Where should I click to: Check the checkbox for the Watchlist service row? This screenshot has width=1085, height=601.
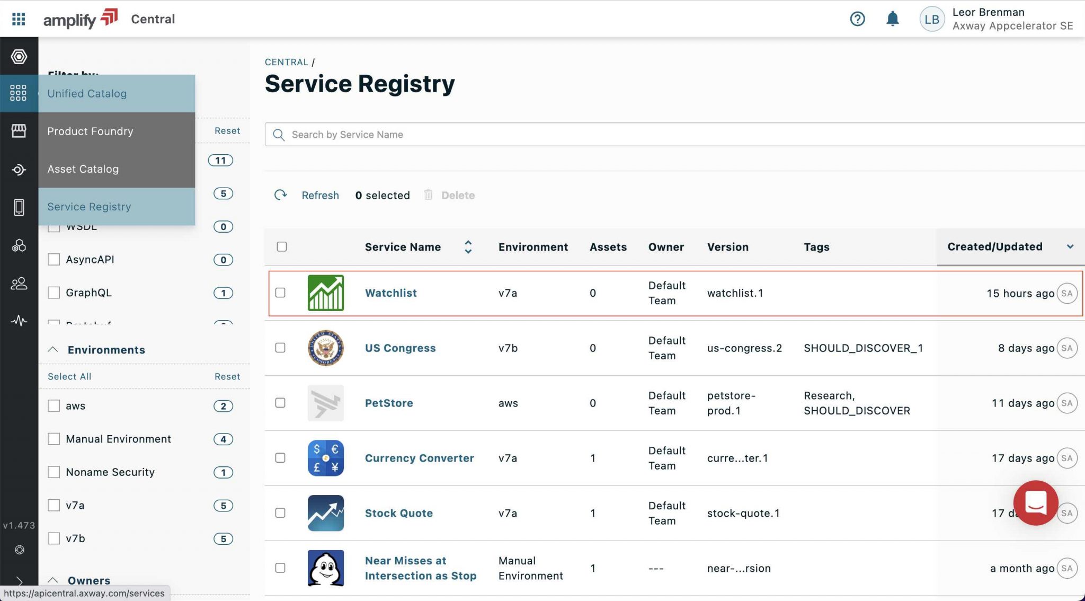[281, 293]
